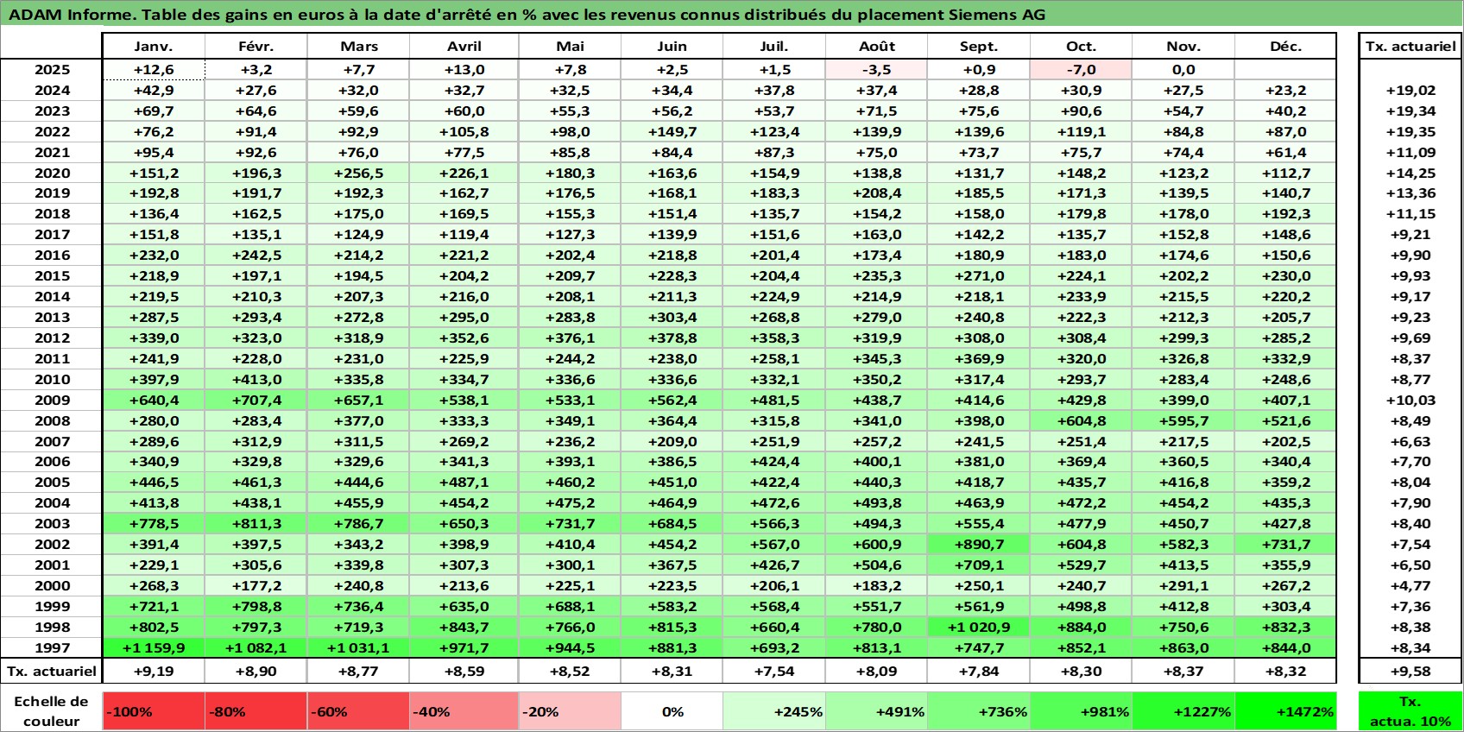
Task: Click the 'Août' column header
Action: [876, 47]
